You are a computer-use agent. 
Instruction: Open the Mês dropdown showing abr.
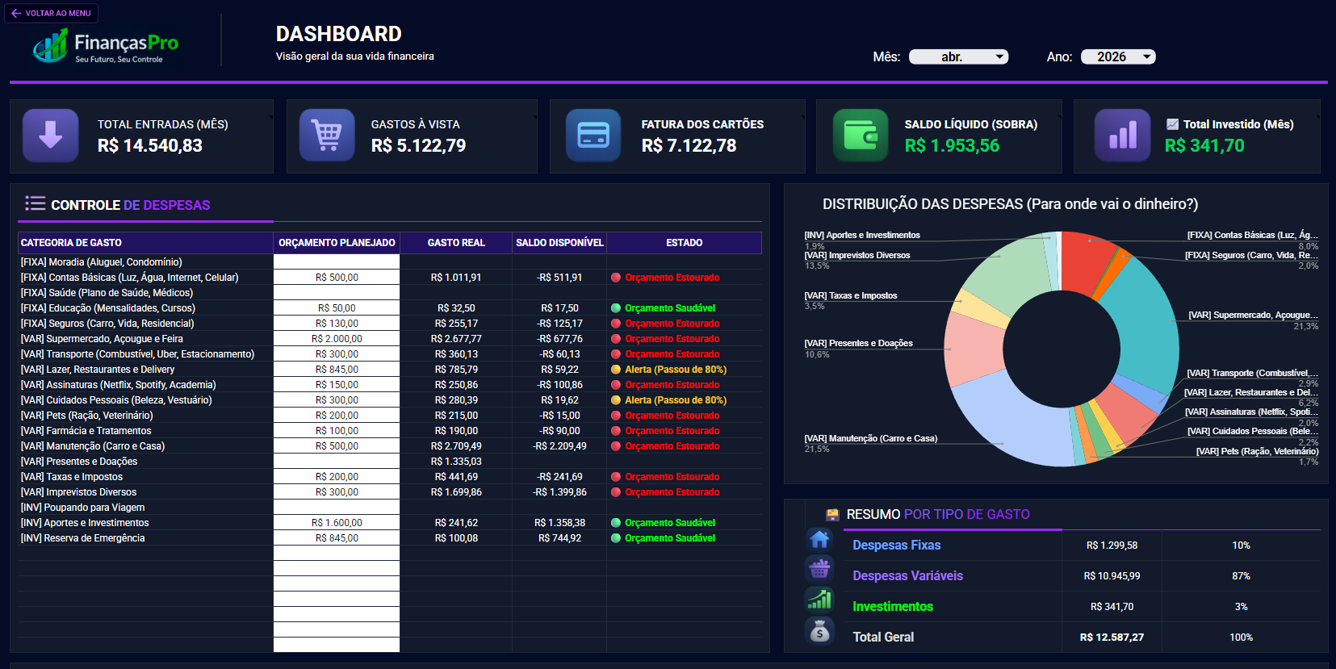(x=958, y=56)
